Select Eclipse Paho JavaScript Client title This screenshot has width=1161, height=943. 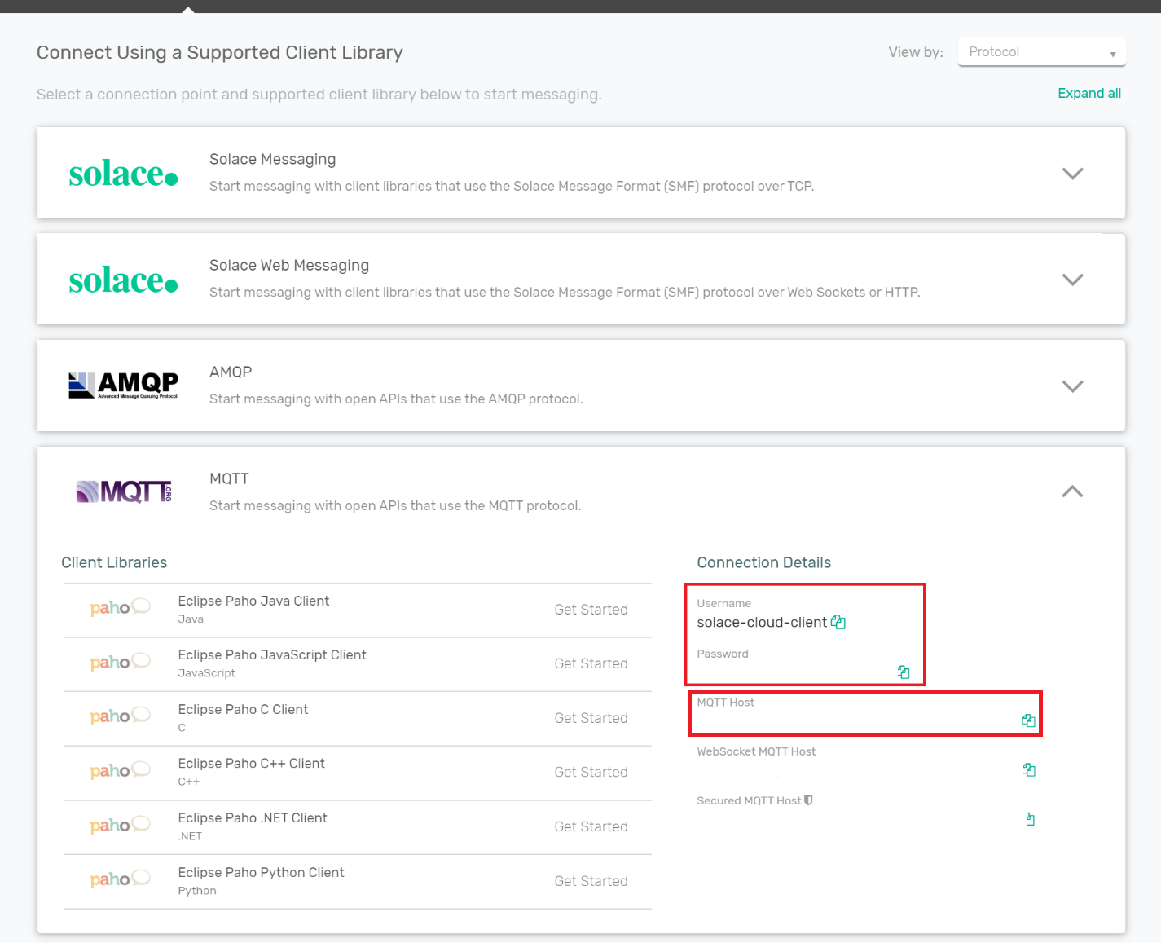click(x=272, y=654)
